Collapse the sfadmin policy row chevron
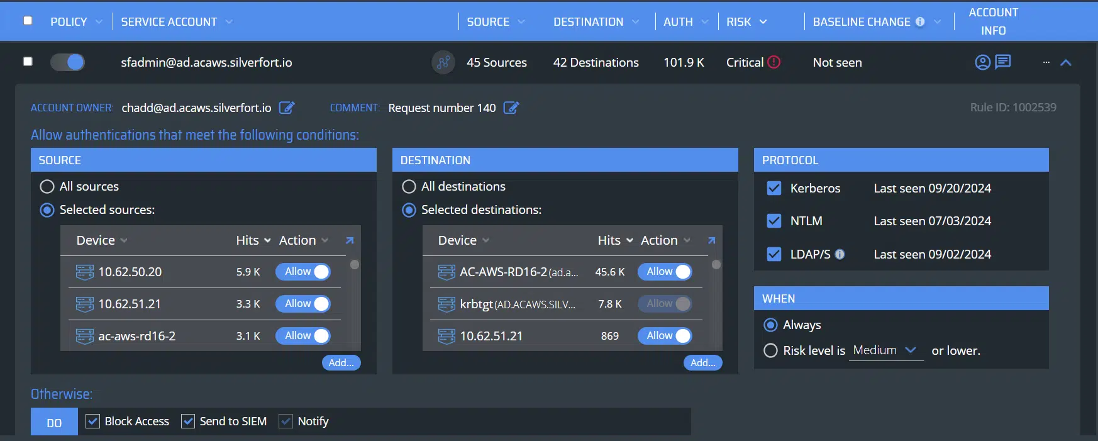Screen dimensions: 1098x441 [x=1066, y=62]
